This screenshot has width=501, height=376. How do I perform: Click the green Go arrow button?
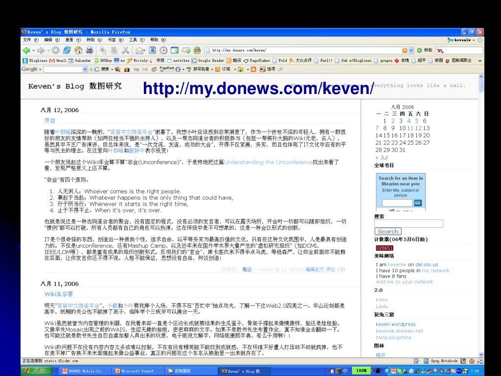pos(419,50)
